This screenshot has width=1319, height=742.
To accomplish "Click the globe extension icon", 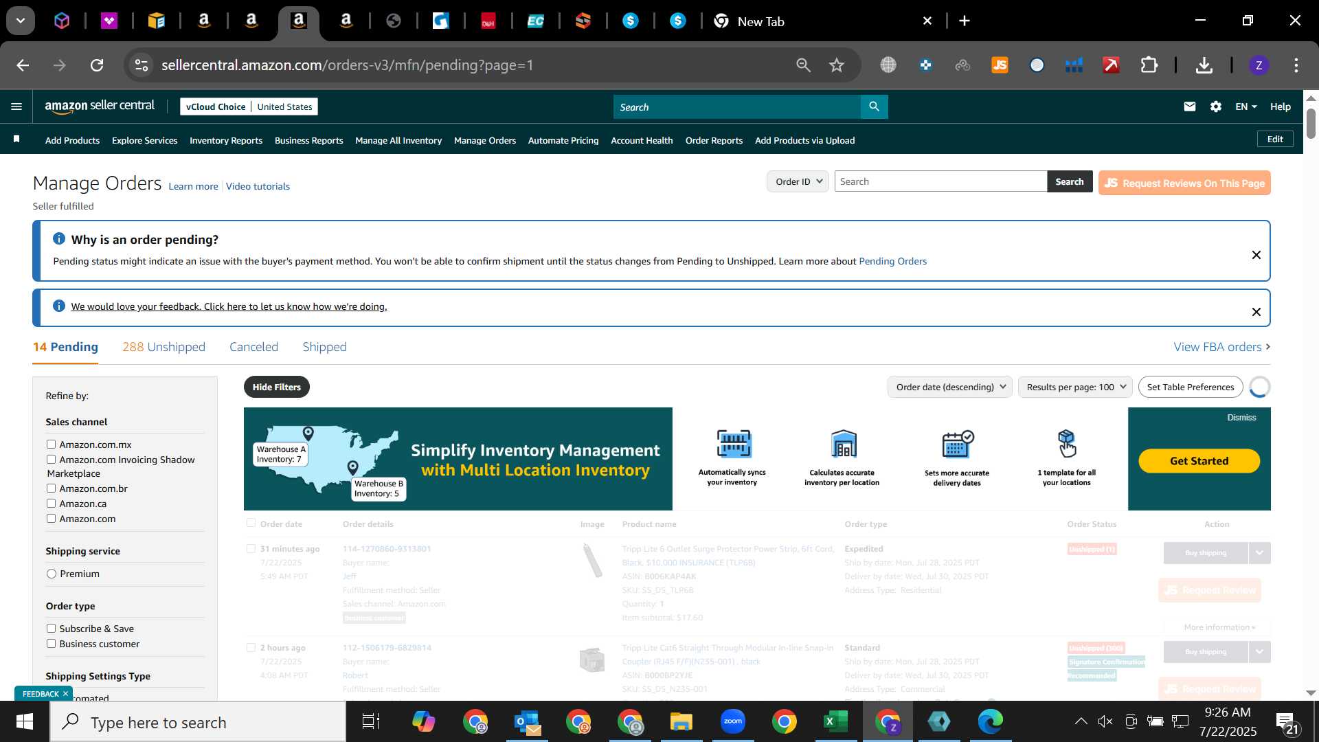I will (x=888, y=65).
